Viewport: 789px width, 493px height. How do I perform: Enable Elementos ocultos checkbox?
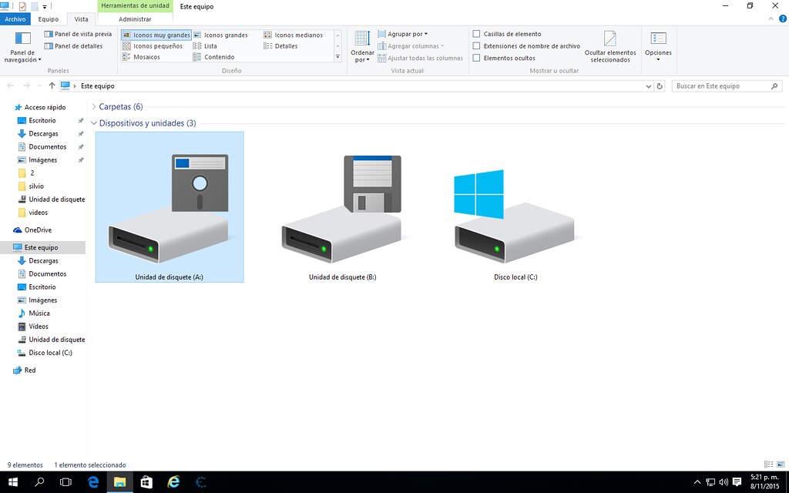476,59
